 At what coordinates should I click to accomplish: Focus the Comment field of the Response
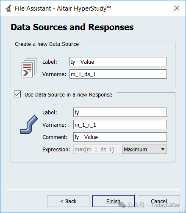point(120,137)
